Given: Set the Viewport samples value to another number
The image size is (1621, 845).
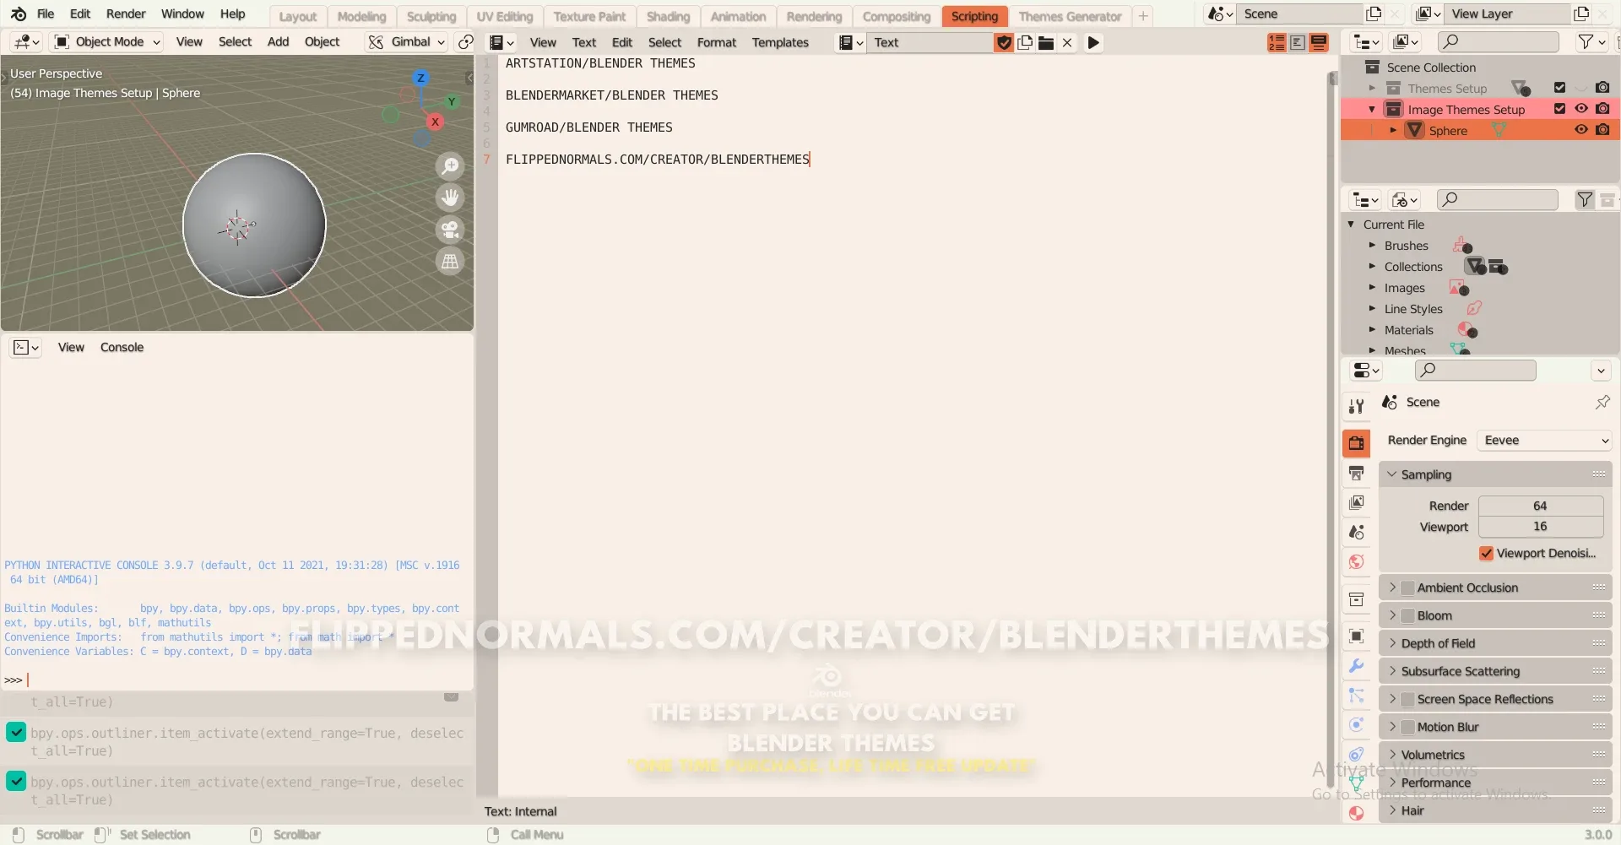Looking at the screenshot, I should coord(1541,526).
